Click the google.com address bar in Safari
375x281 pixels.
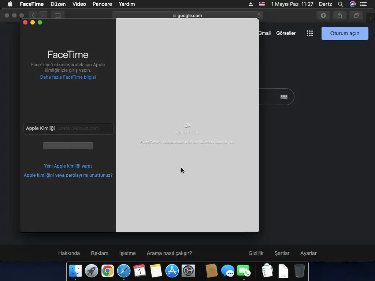[187, 15]
